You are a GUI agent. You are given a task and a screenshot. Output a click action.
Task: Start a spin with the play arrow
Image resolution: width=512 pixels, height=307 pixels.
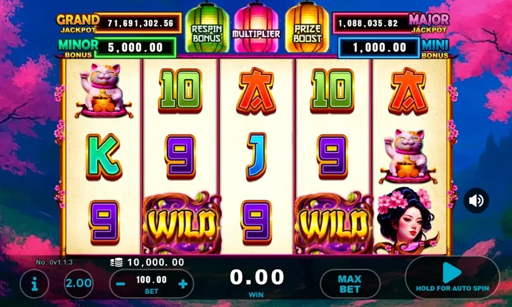tap(452, 273)
